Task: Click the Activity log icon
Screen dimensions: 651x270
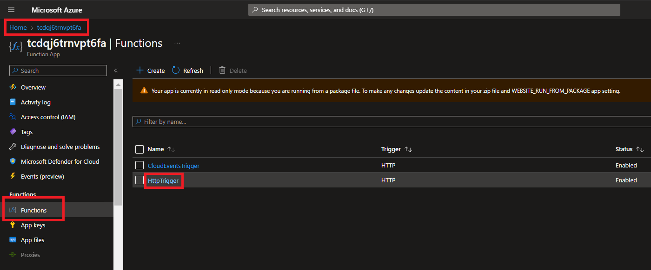Action: tap(13, 102)
